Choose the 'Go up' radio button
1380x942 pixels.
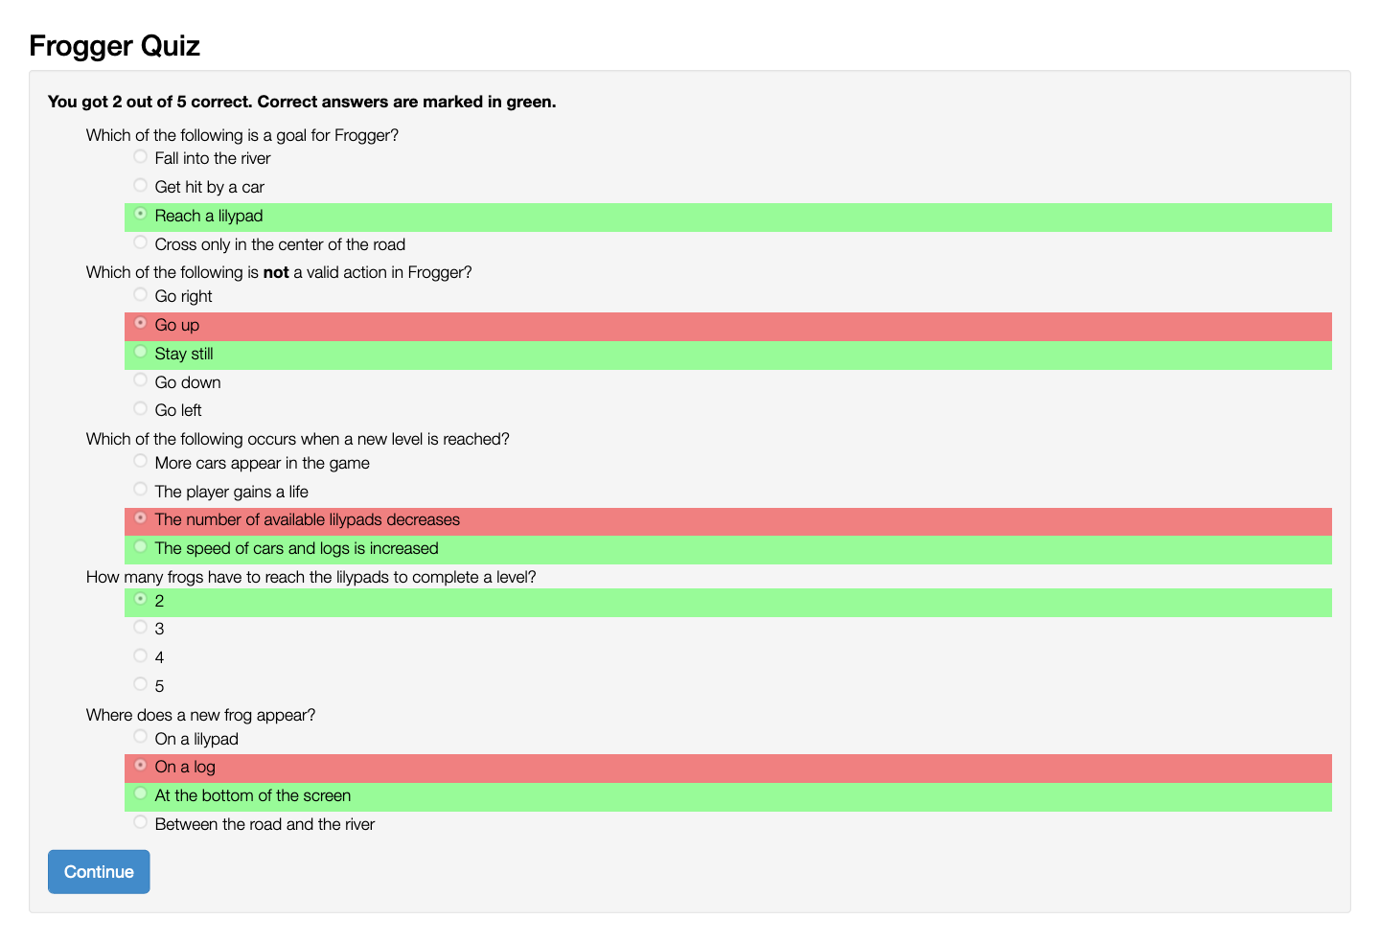[x=141, y=323]
